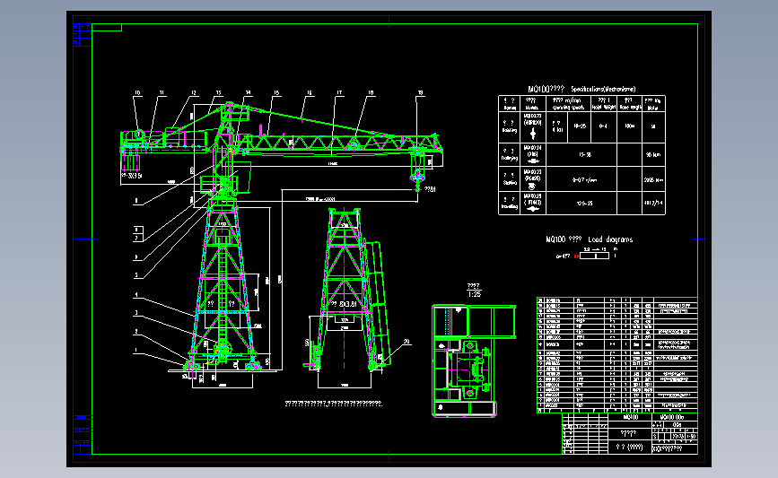Click the plan view detail drawing
778x478 pixels.
point(473,361)
